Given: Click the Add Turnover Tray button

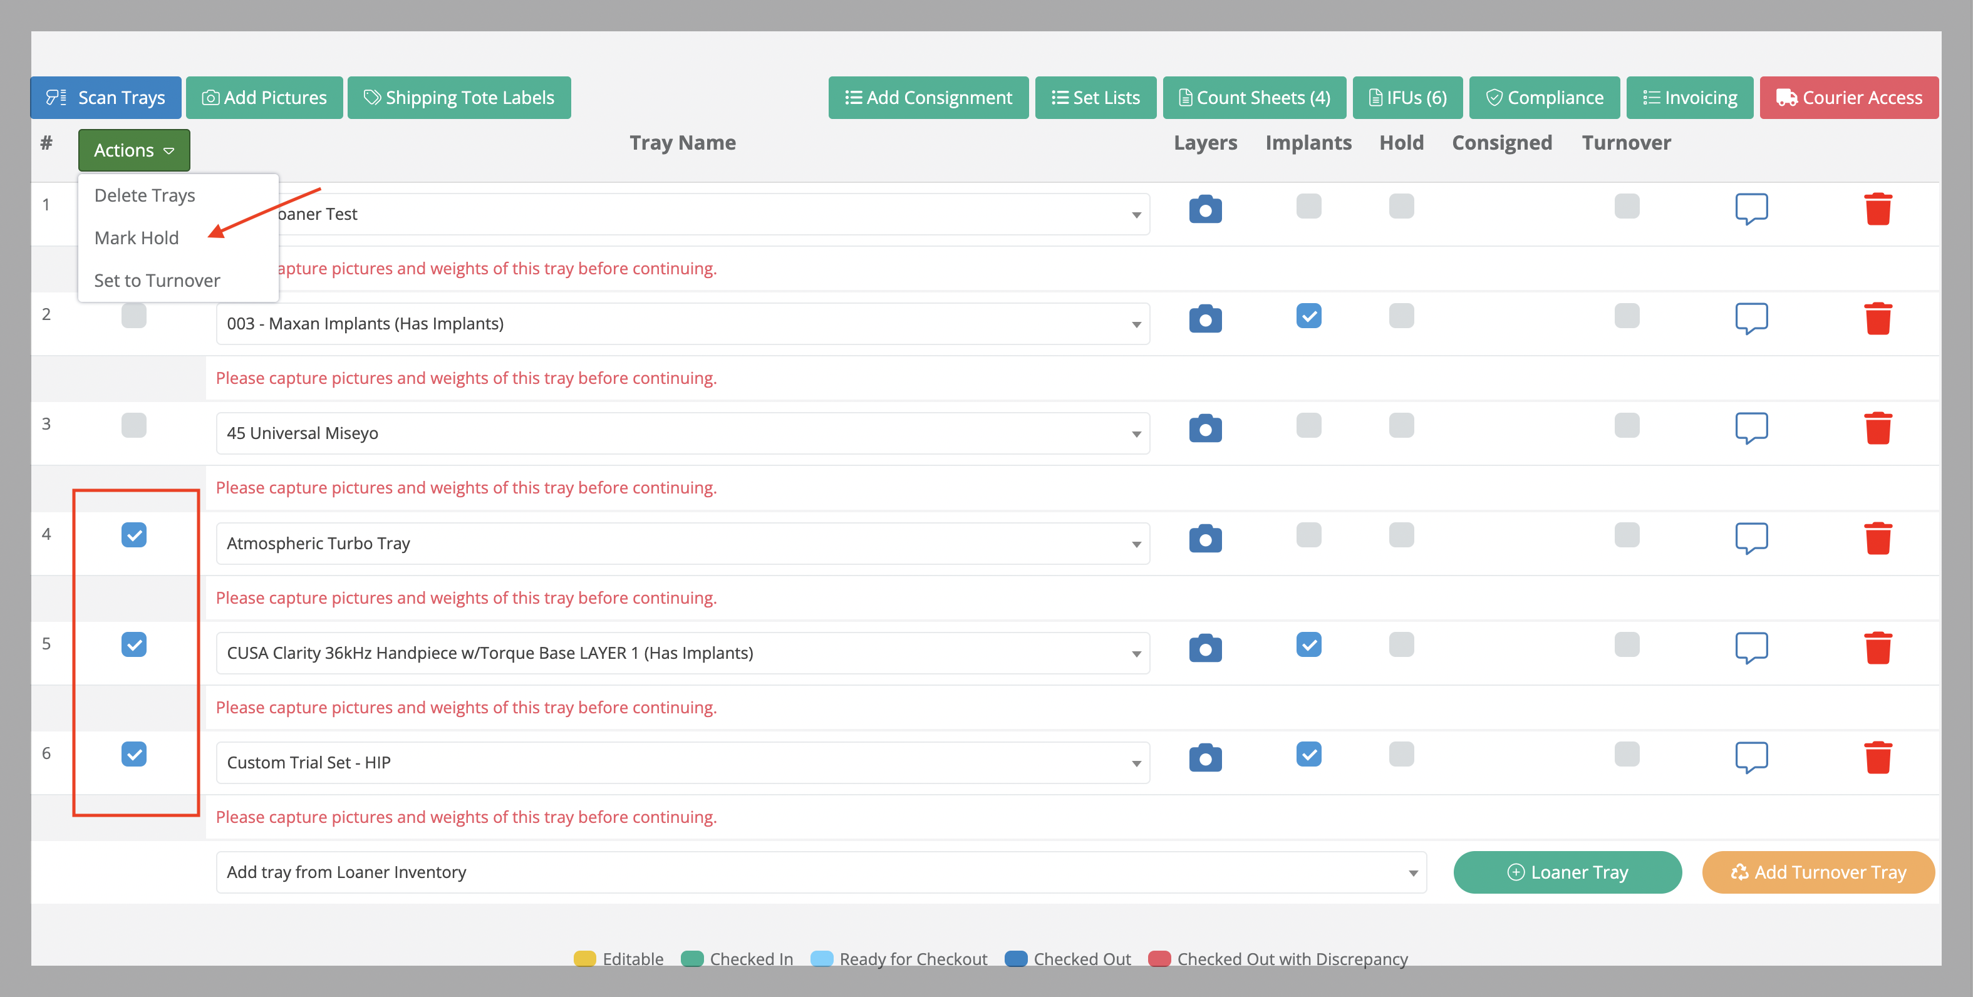Looking at the screenshot, I should point(1818,871).
